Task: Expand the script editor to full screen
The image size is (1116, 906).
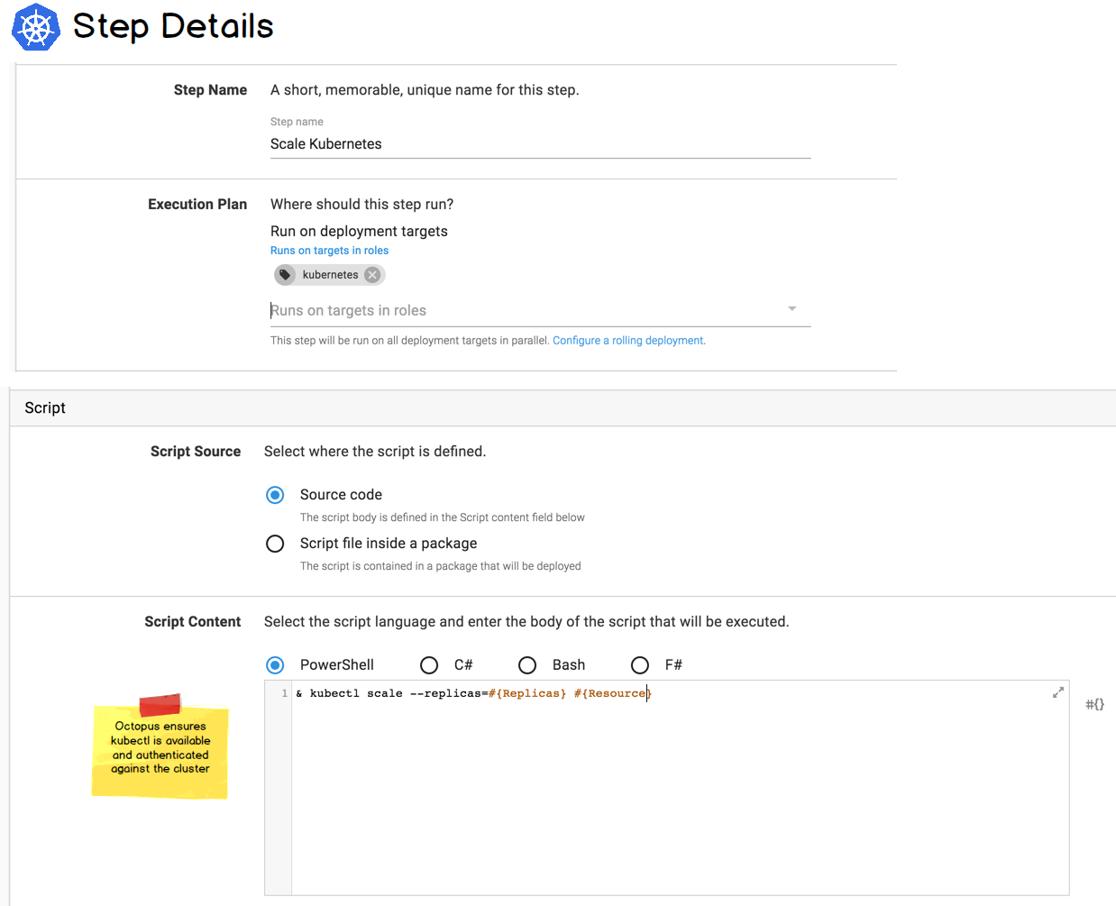Action: (1057, 691)
